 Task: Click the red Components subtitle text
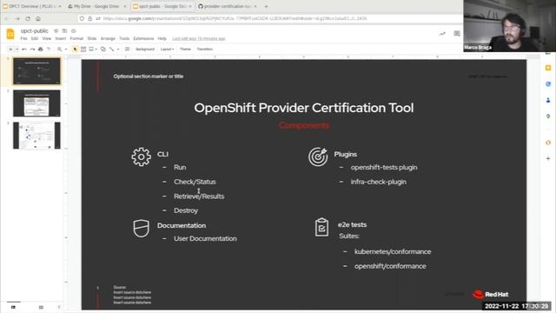coord(304,125)
